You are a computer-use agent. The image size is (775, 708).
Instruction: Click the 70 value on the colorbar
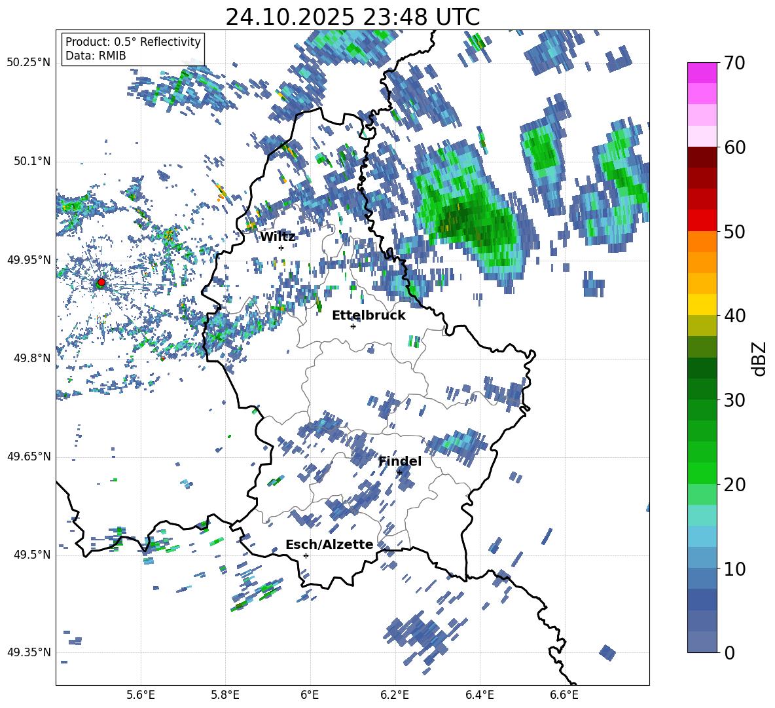coord(734,63)
